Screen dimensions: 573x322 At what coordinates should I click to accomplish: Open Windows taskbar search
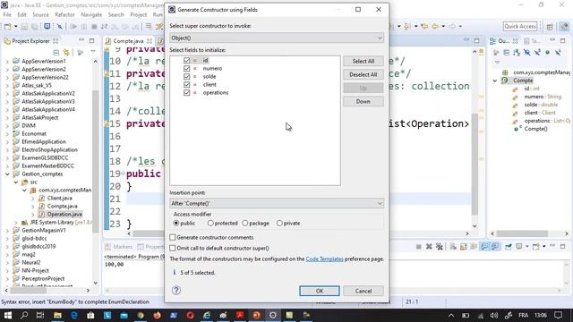24,315
